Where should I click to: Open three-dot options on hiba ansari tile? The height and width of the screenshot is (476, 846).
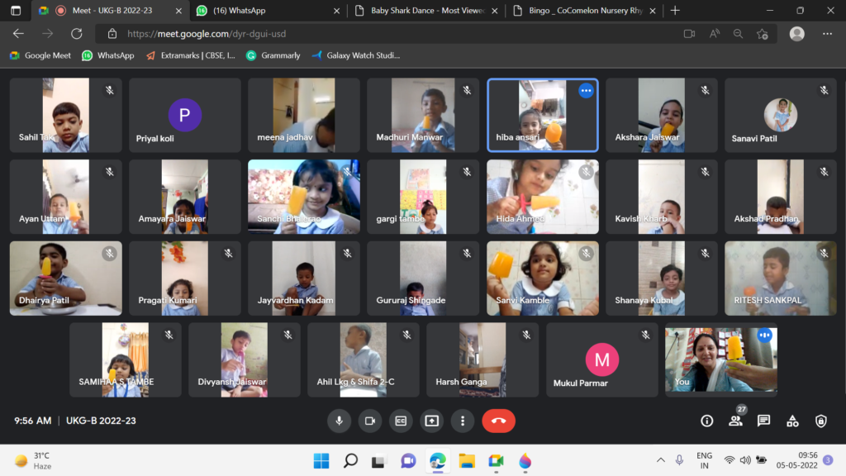tap(586, 91)
